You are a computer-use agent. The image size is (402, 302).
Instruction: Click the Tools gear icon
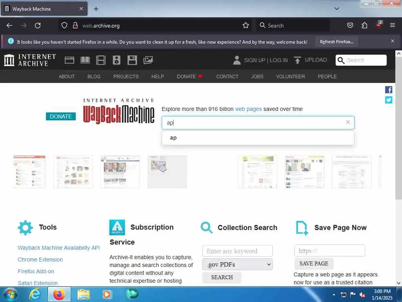(x=26, y=228)
